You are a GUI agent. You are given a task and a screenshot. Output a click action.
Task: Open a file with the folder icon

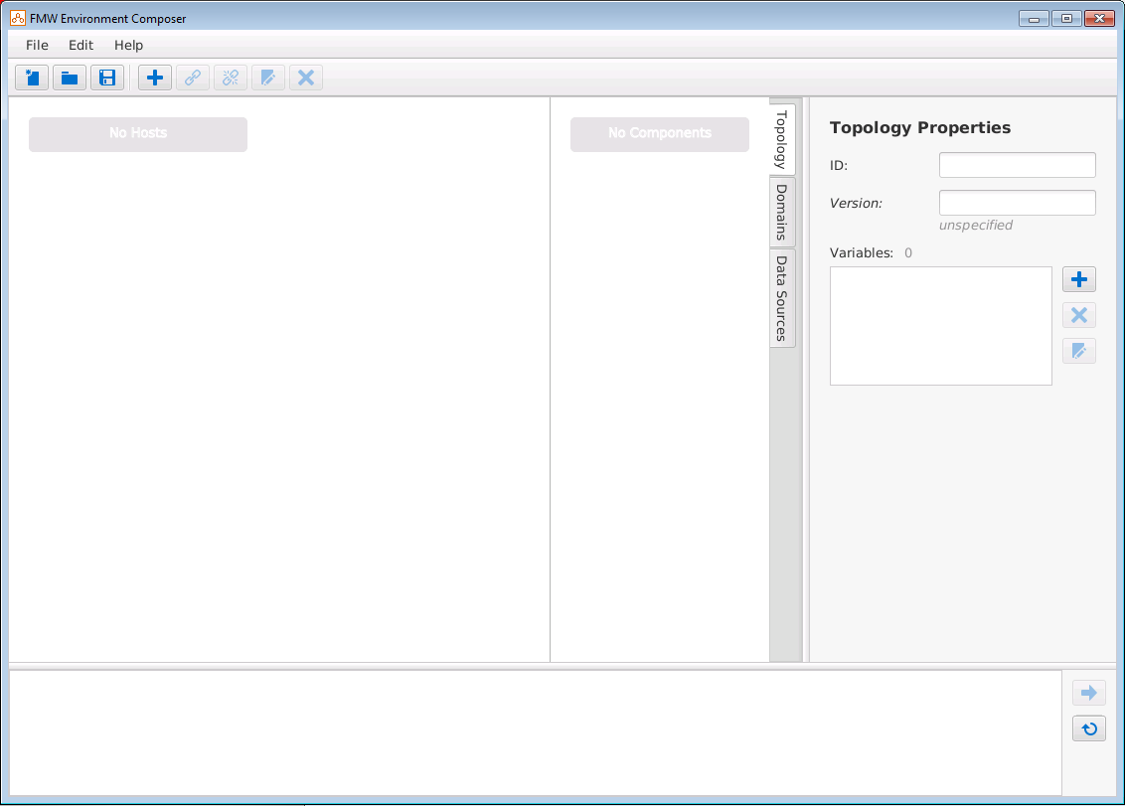(70, 78)
